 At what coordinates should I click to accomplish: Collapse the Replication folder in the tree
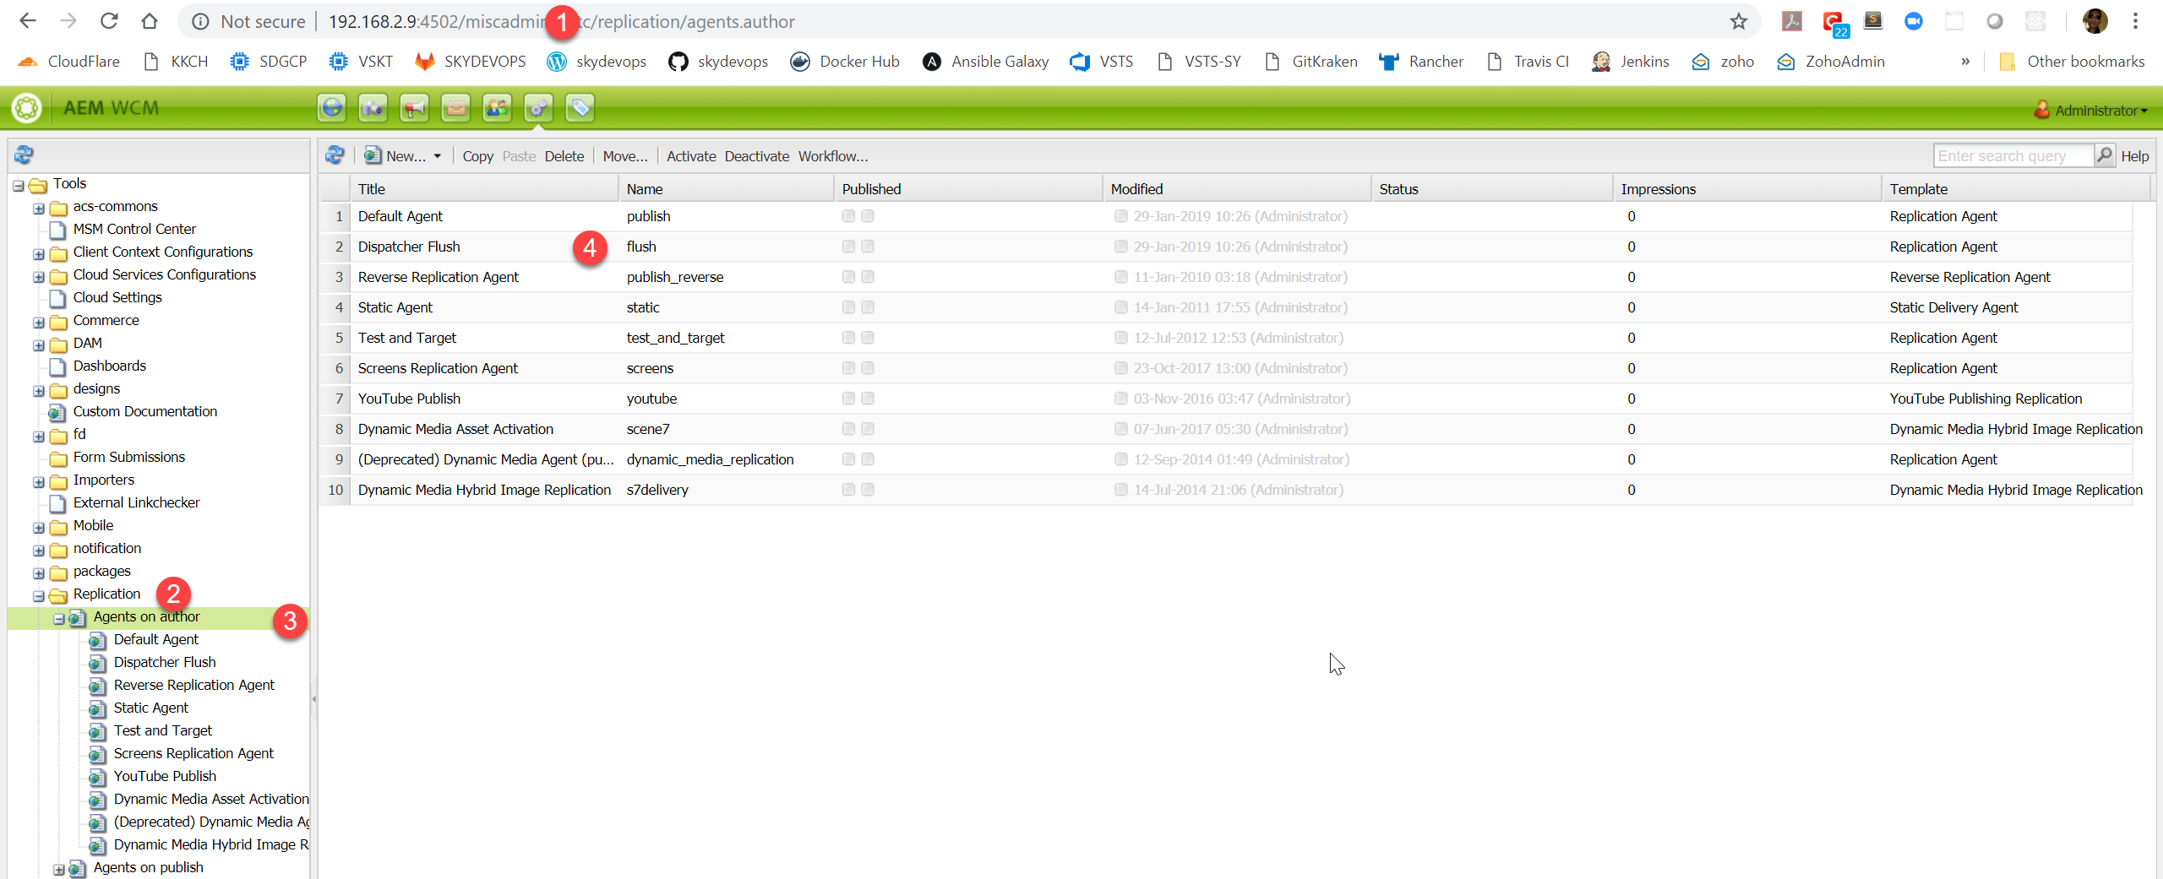[x=38, y=595]
